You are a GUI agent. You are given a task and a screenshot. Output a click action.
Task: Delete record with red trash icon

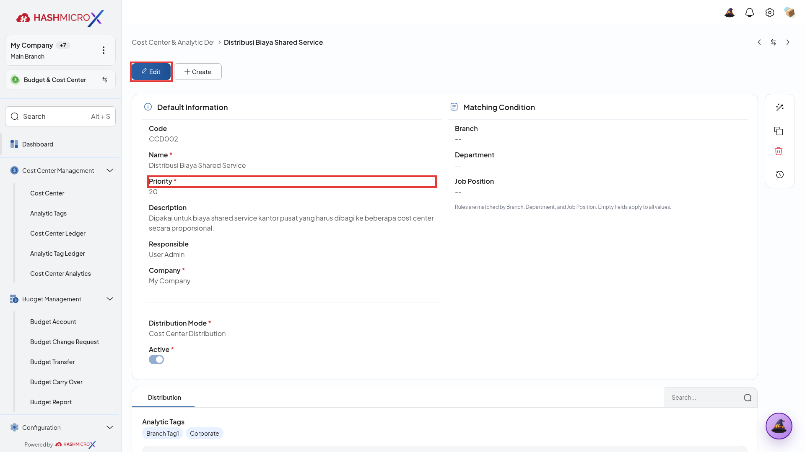[x=779, y=151]
